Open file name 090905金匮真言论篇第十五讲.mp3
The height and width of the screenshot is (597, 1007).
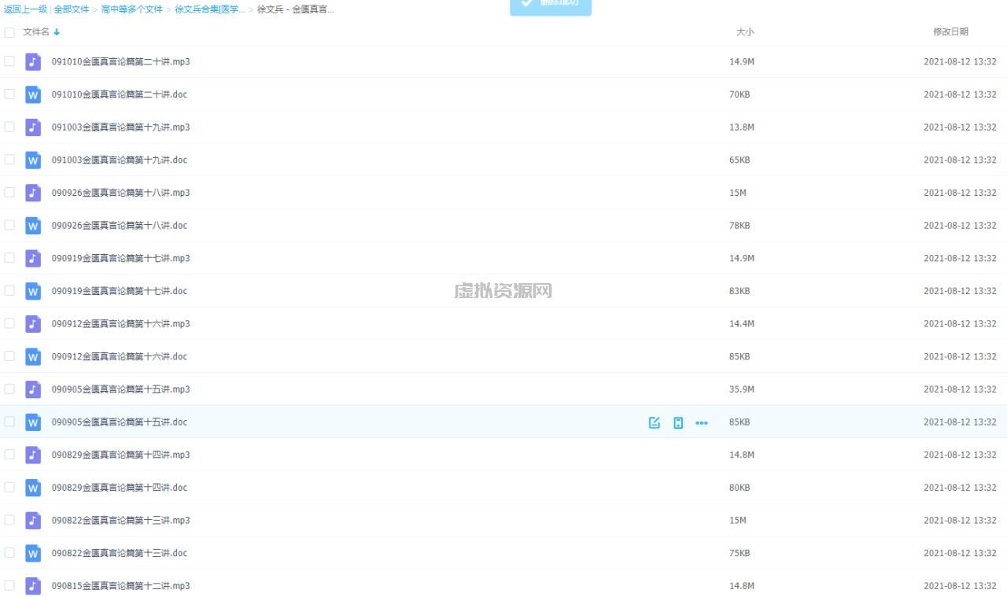pyautogui.click(x=121, y=389)
